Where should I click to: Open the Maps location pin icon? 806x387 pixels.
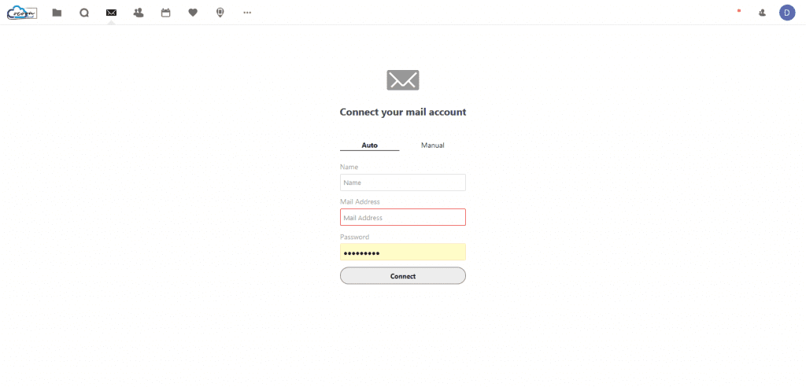pos(220,13)
